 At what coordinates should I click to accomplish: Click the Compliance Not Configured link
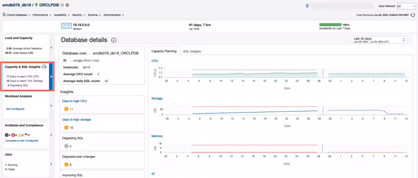(x=22, y=140)
